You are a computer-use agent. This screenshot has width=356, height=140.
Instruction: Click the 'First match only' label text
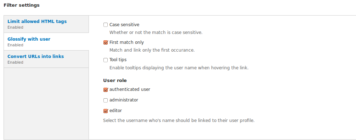coord(126,42)
